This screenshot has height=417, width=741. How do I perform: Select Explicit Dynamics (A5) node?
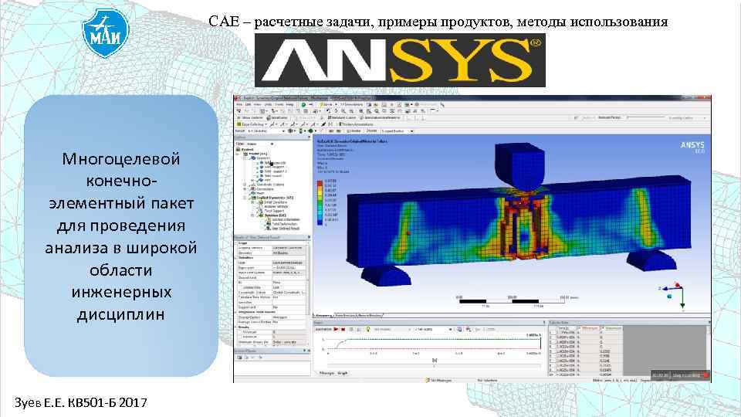click(x=272, y=198)
